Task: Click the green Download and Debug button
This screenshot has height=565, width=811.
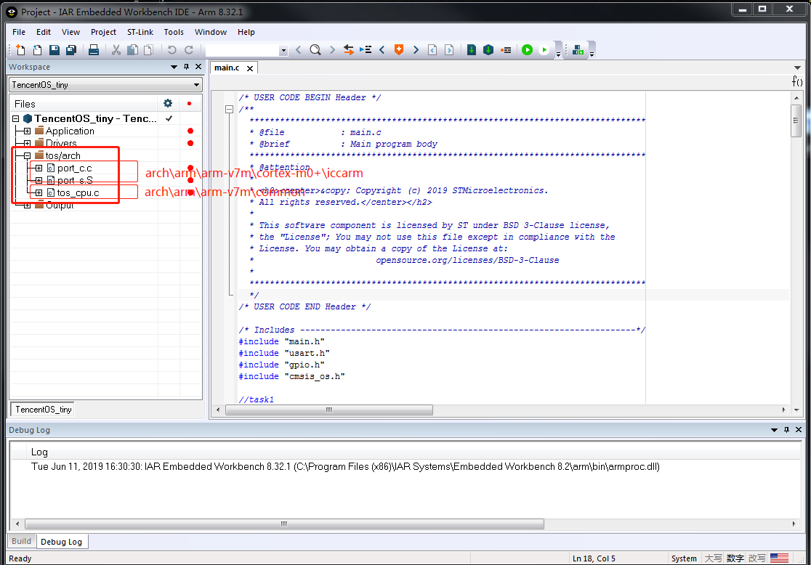Action: pyautogui.click(x=527, y=50)
